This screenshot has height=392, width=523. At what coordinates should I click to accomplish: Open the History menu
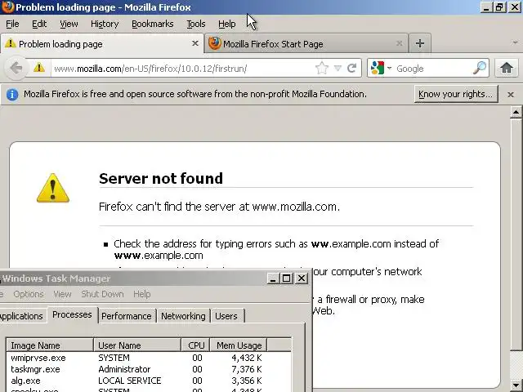point(105,24)
